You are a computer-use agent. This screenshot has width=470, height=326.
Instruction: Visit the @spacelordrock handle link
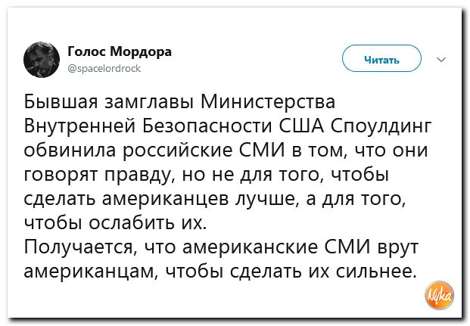104,69
